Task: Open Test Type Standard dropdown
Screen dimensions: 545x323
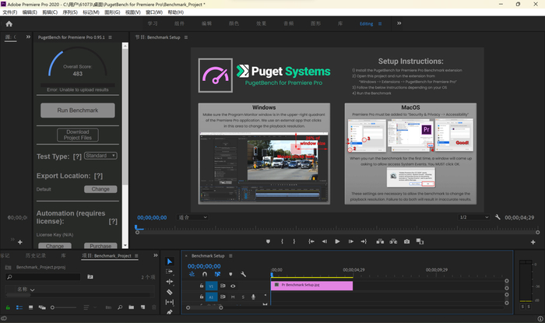Action: (100, 156)
